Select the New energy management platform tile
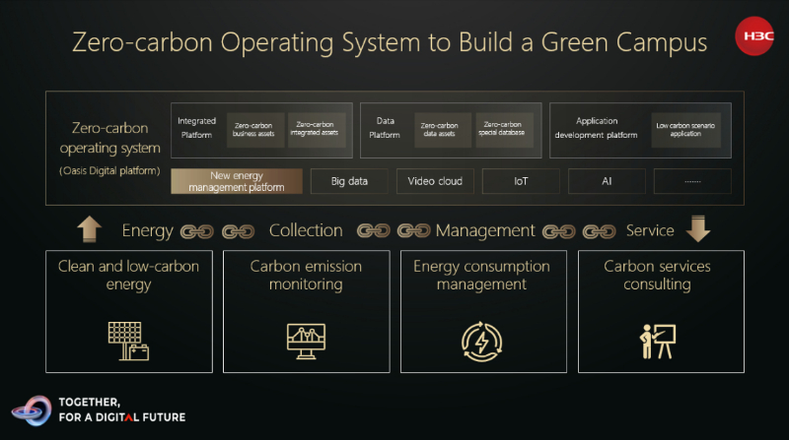 [x=236, y=181]
